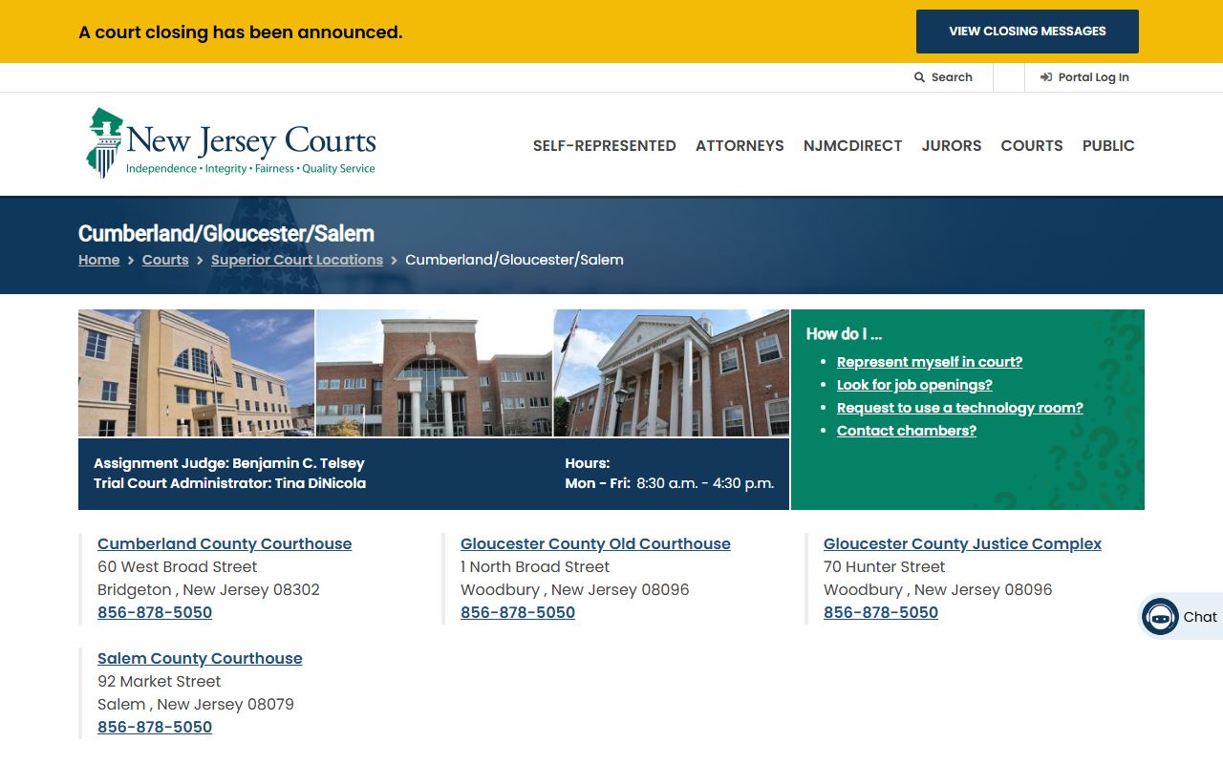Click the Search text link
Image resolution: width=1223 pixels, height=764 pixels.
[x=952, y=77]
